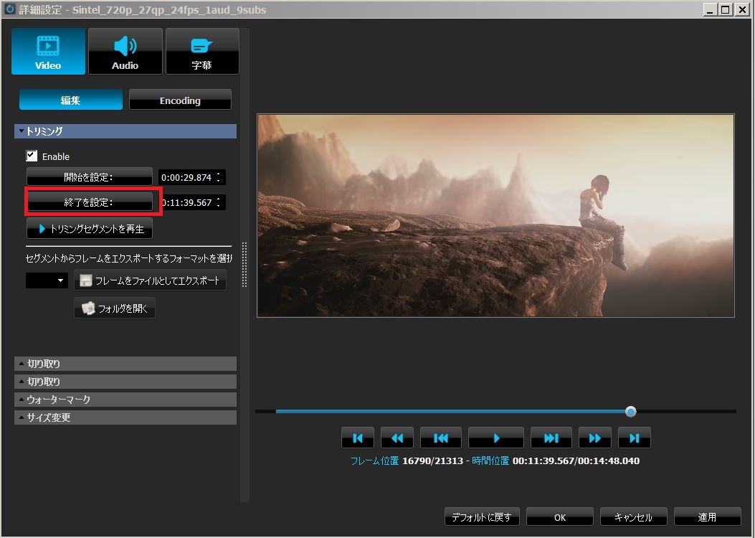
Task: Click デフォルトに戻す restore defaults button
Action: click(482, 516)
